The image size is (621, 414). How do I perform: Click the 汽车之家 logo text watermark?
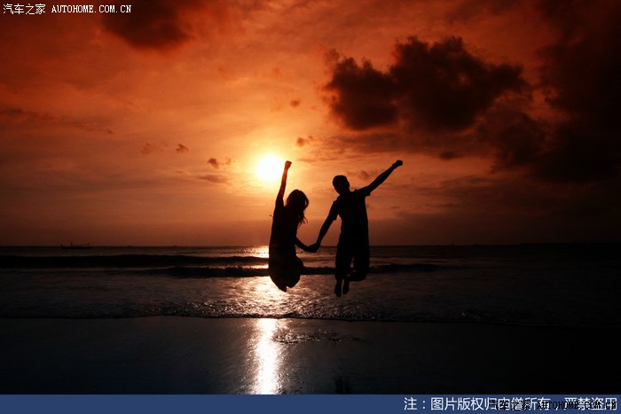[24, 9]
